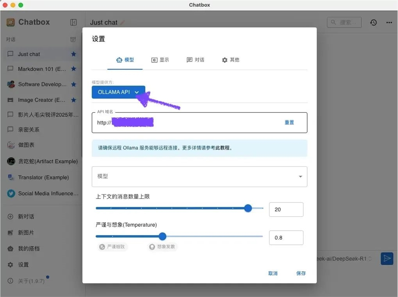Toggle the star favorite on Just chat
Image resolution: width=398 pixels, height=297 pixels.
tap(73, 54)
